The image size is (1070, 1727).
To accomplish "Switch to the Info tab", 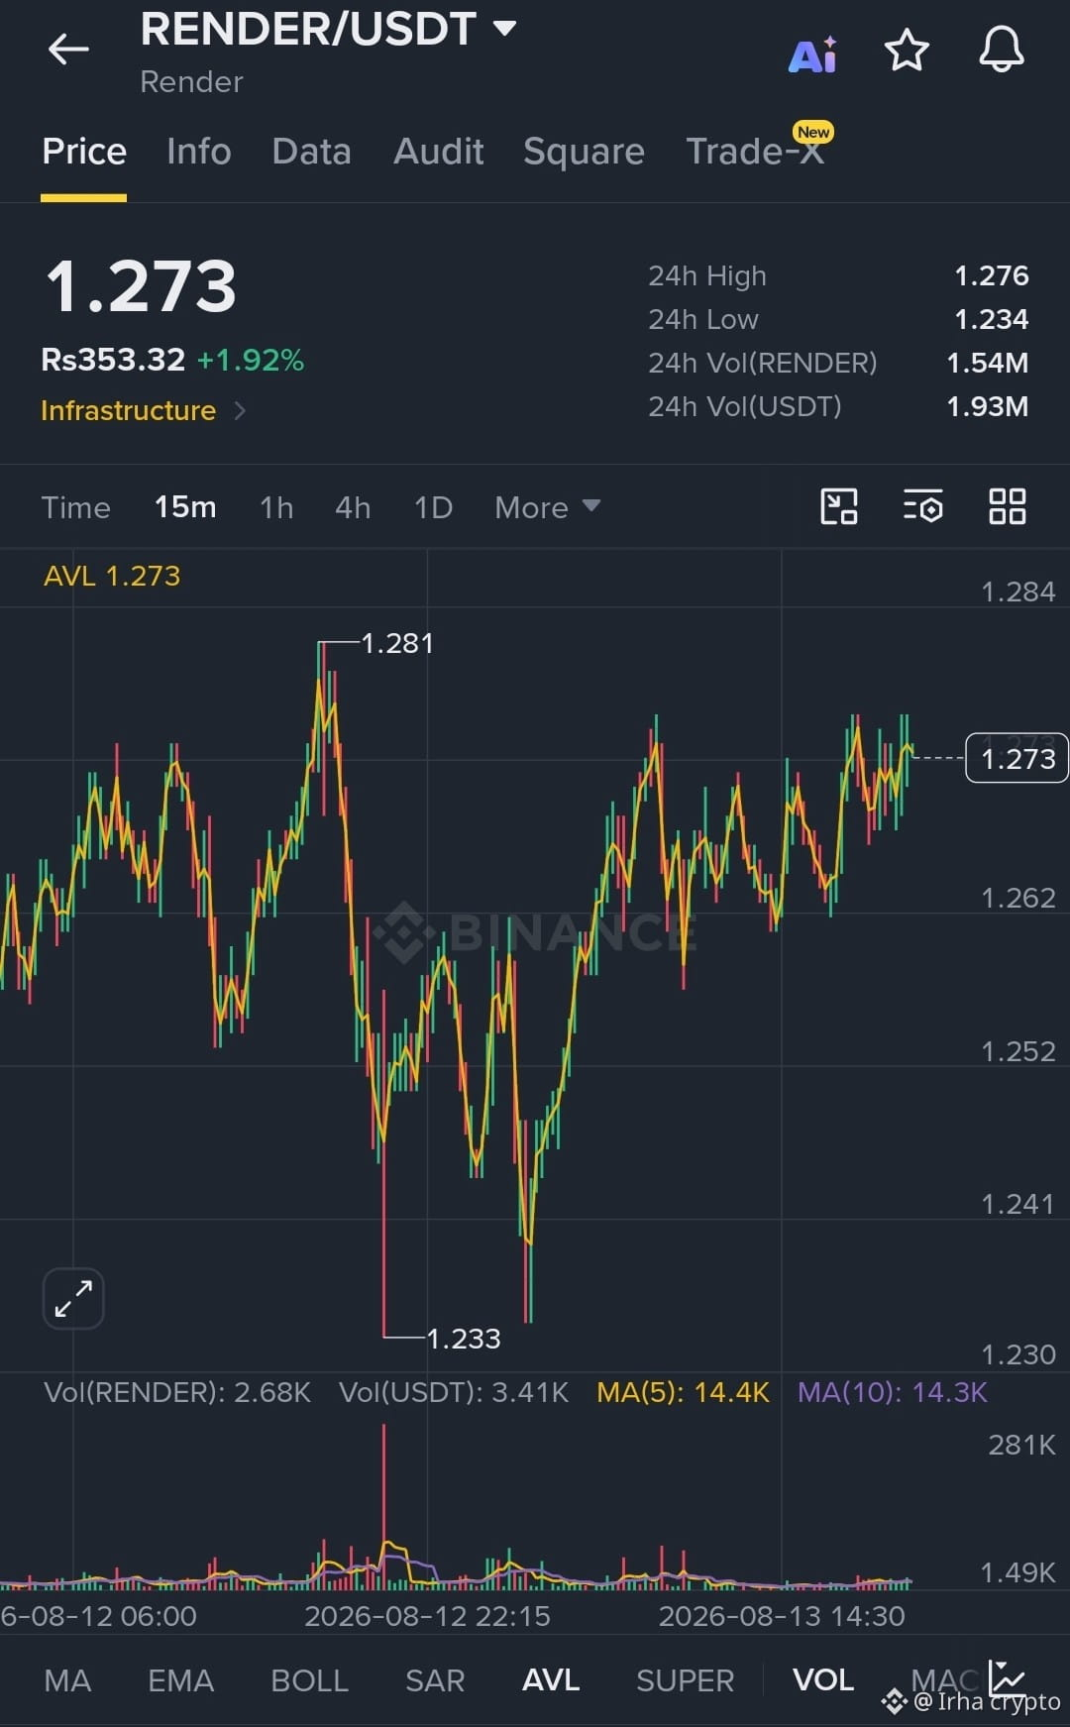I will [x=199, y=152].
